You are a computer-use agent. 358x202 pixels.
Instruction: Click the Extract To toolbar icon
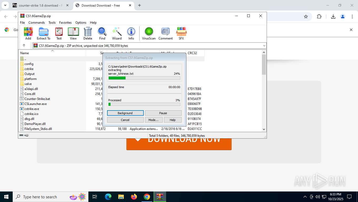(x=43, y=33)
